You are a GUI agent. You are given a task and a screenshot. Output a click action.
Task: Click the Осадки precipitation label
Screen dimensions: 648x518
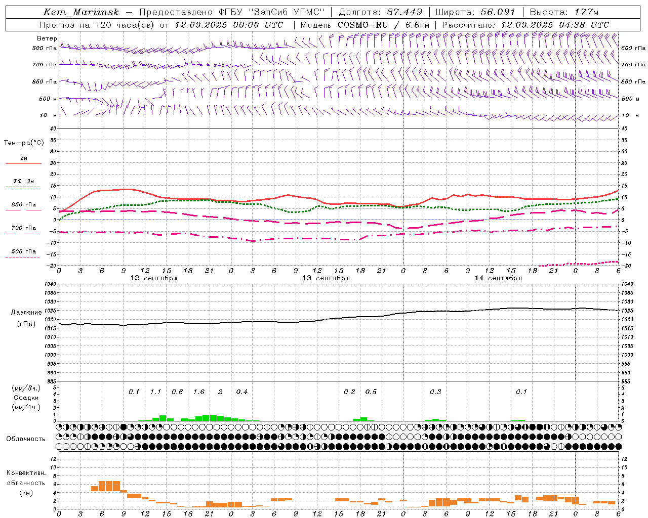pyautogui.click(x=26, y=398)
